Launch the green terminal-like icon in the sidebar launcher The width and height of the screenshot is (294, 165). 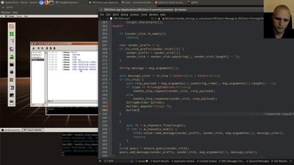point(11,57)
